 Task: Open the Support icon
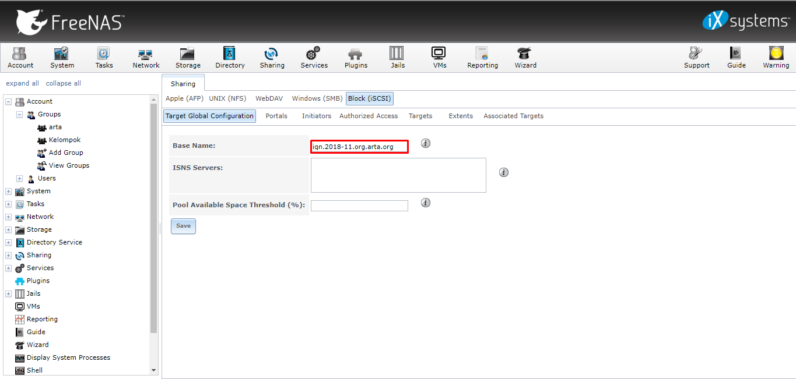696,57
